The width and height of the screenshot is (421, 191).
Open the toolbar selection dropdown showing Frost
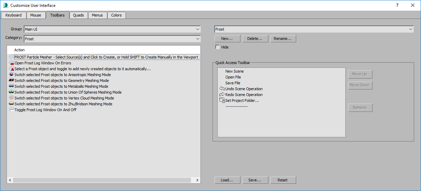click(314, 30)
